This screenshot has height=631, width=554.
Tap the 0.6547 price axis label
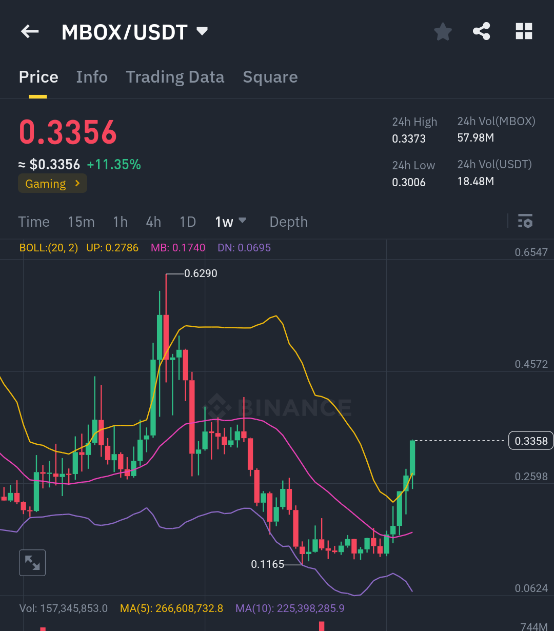pos(531,252)
